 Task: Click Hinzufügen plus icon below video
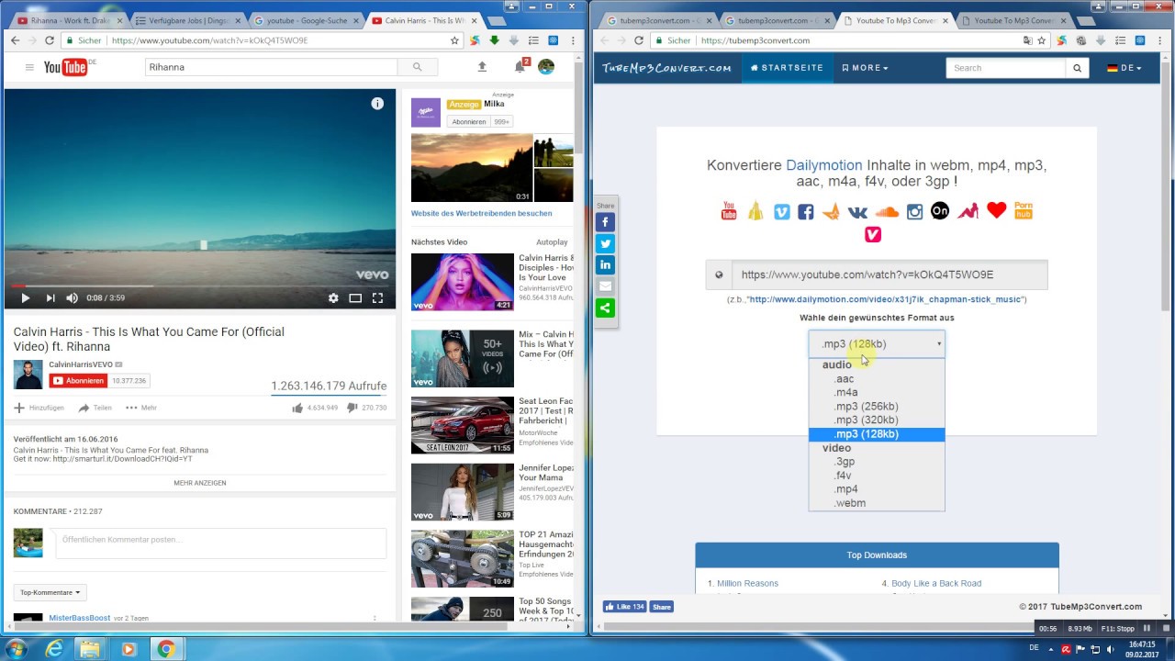coord(19,408)
